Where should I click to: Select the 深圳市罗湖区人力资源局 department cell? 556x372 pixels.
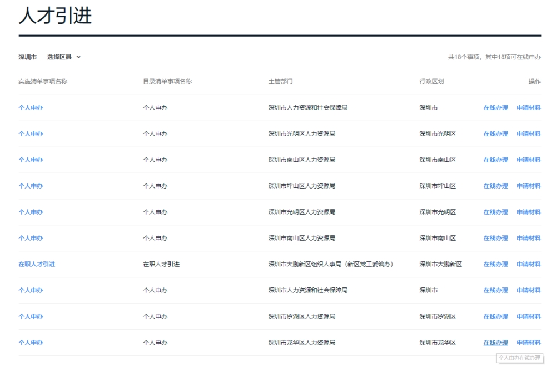pyautogui.click(x=302, y=316)
